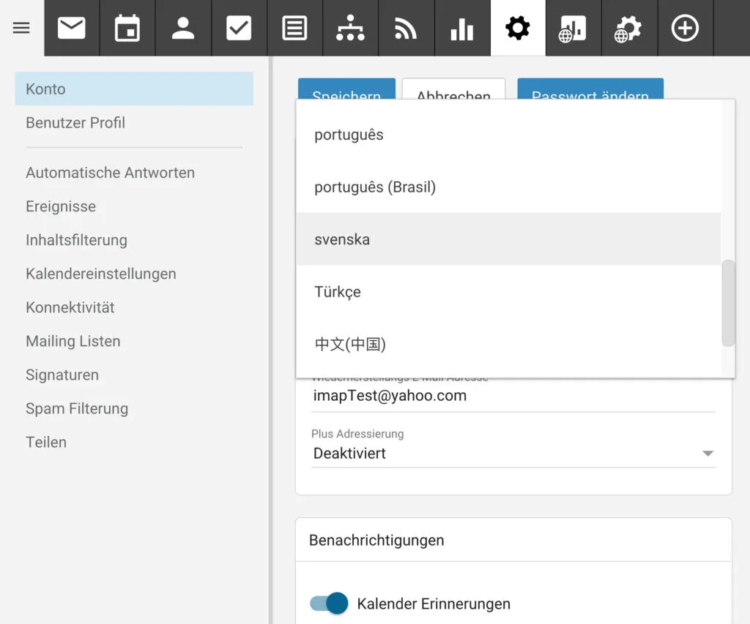Go to Contacts person icon

click(183, 29)
